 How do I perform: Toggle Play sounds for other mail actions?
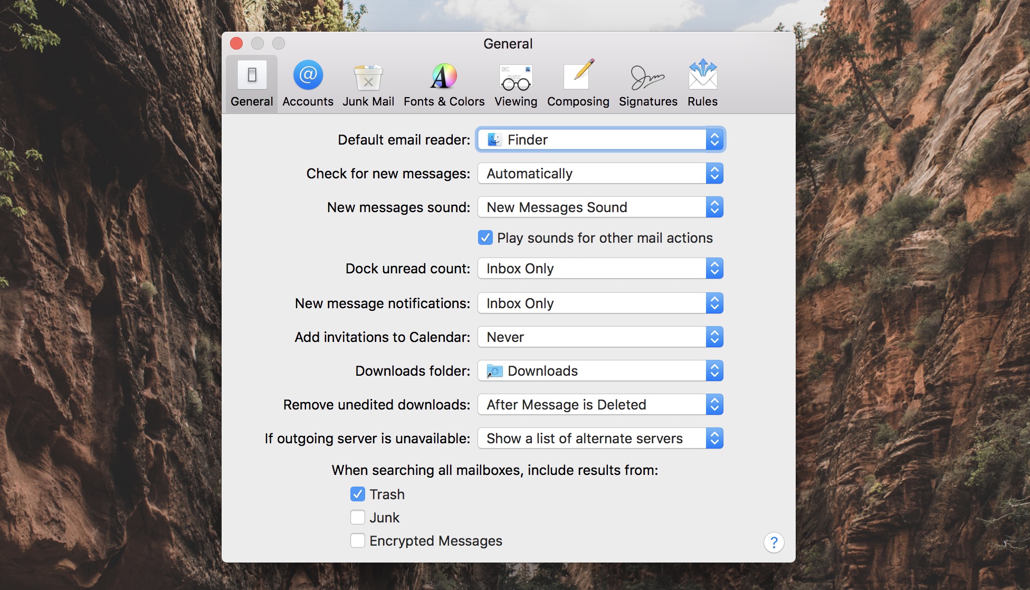coord(485,237)
